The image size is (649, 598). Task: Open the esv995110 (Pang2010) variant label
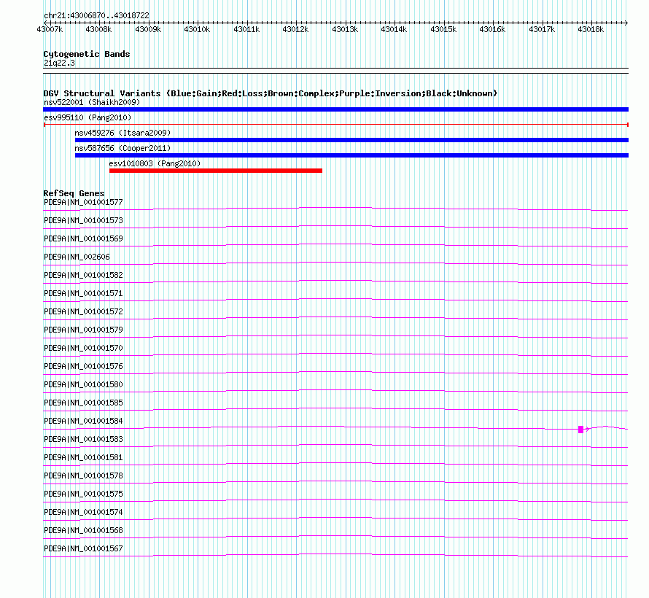coord(88,117)
